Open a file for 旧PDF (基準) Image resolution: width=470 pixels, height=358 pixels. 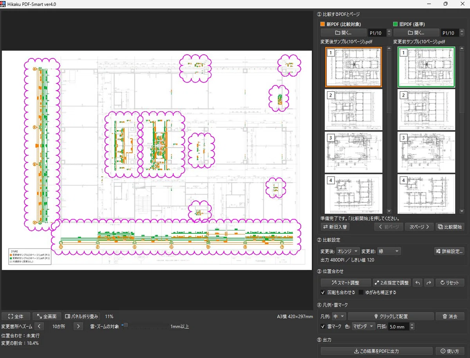point(416,33)
